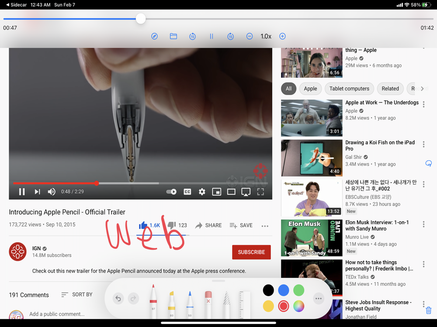The image size is (437, 327).
Task: Choose the yellow color swatch
Action: pos(268,306)
